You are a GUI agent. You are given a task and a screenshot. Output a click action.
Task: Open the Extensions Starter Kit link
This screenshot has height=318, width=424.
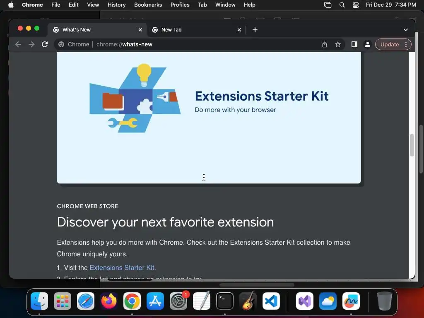pyautogui.click(x=123, y=267)
